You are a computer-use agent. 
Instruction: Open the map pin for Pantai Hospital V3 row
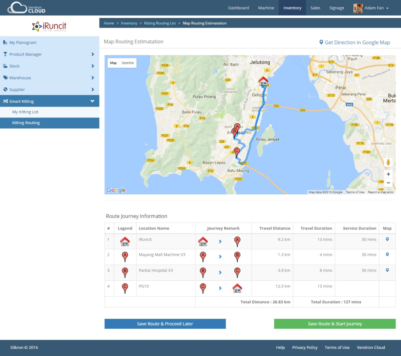387,270
